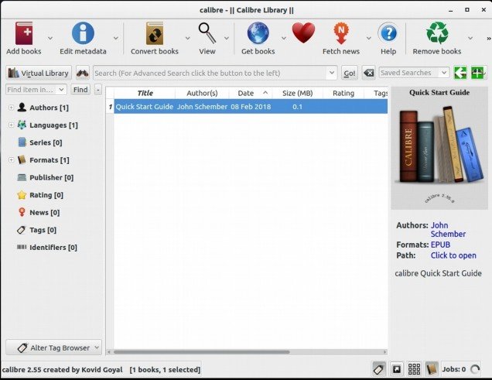
Task: Click the 'Click to open' path link
Action: point(453,255)
